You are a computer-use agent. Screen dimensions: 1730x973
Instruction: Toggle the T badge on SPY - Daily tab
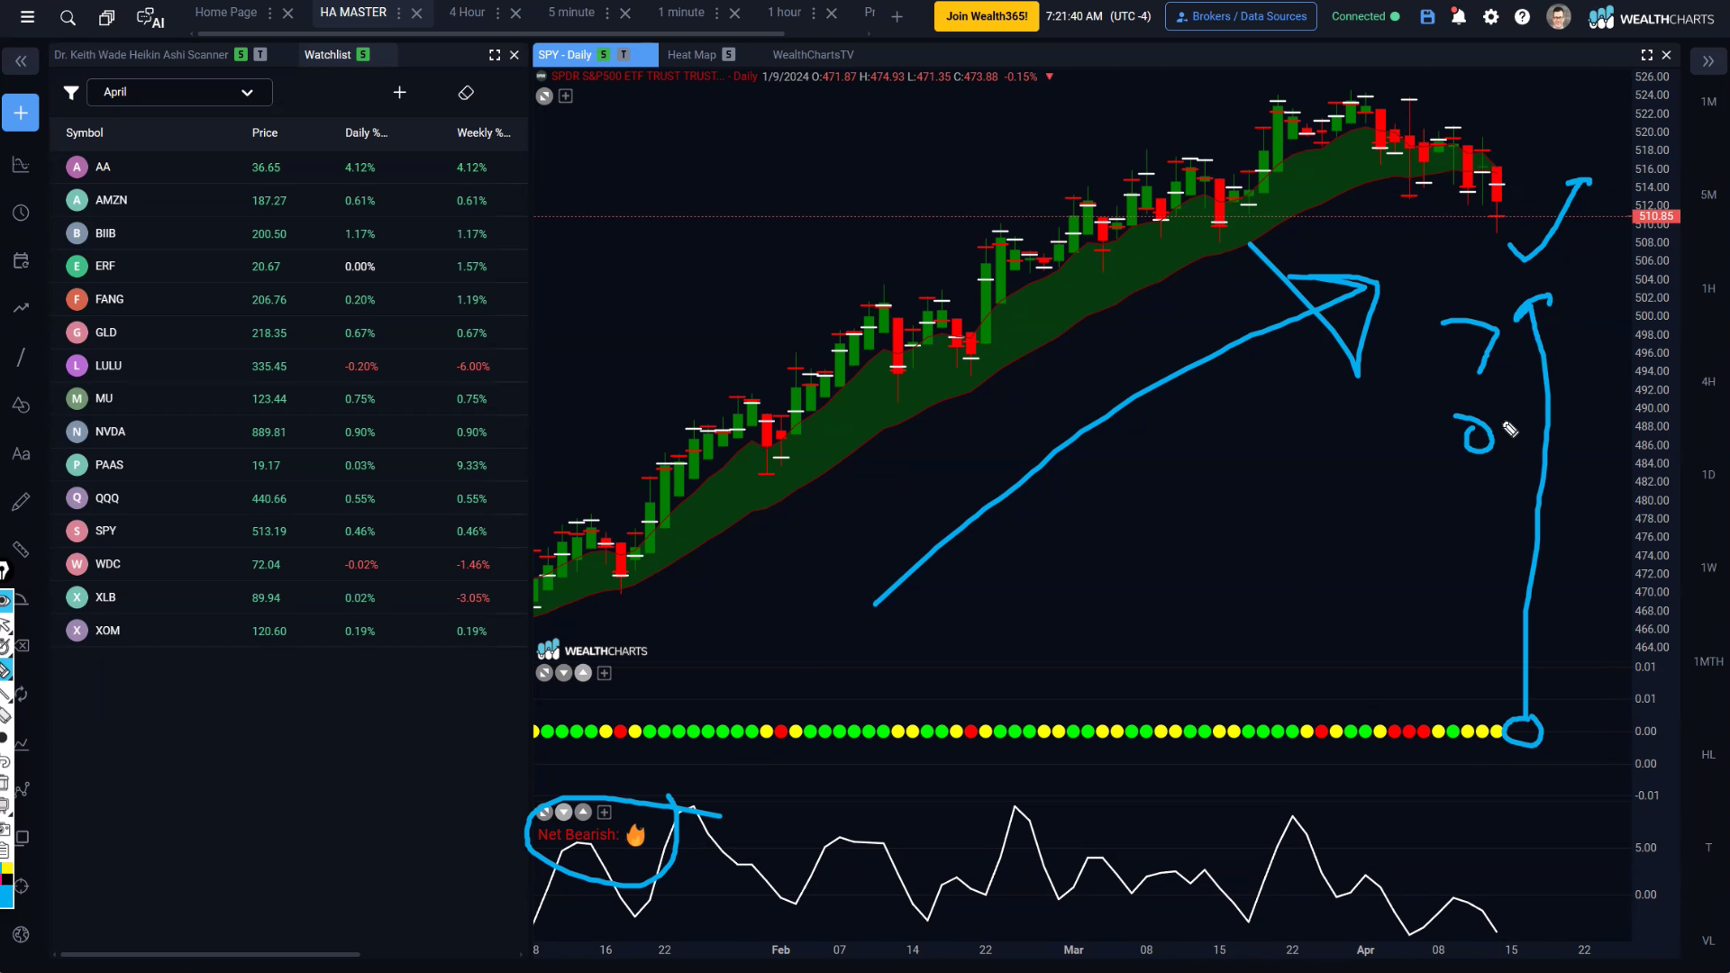pos(624,54)
